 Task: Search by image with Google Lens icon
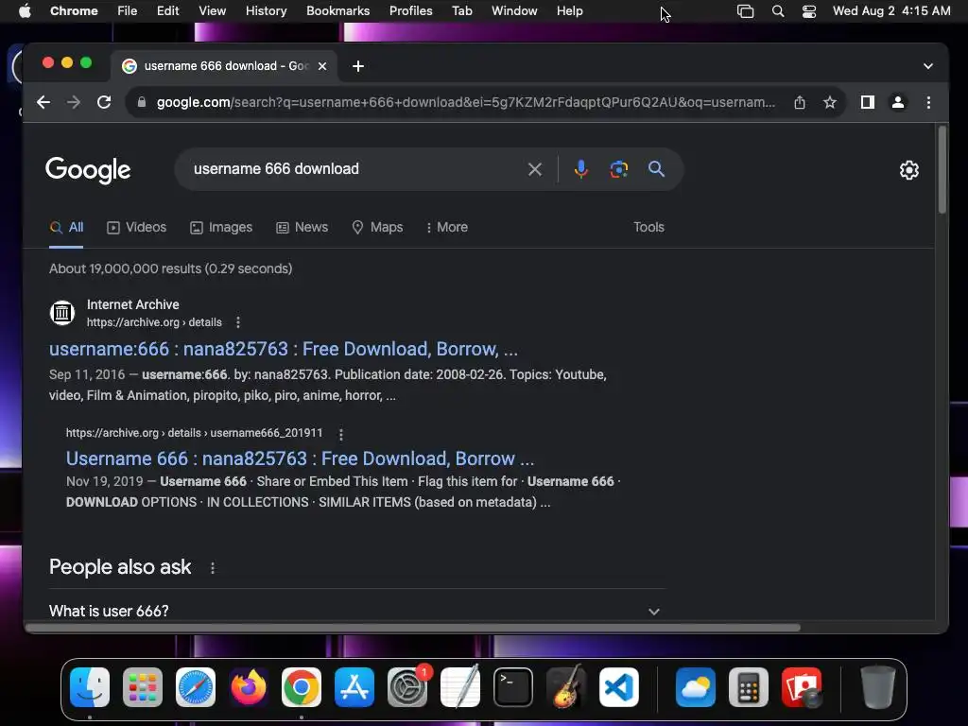tap(618, 169)
